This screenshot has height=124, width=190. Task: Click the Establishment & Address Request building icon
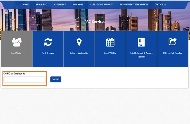tap(141, 42)
